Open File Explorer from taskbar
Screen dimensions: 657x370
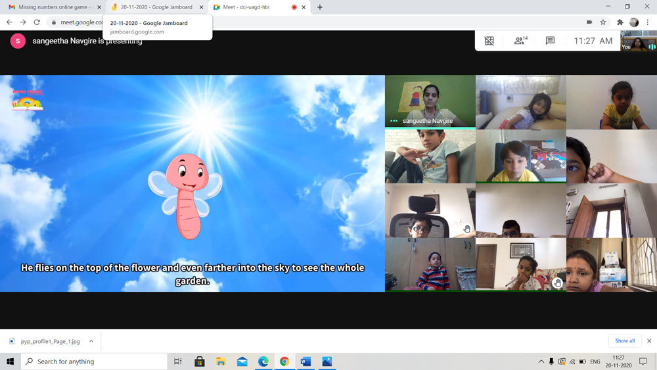(221, 361)
